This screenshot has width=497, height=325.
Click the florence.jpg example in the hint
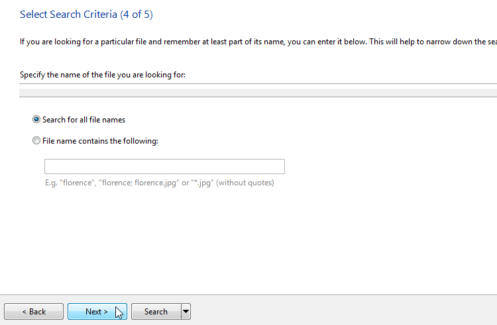coord(155,183)
